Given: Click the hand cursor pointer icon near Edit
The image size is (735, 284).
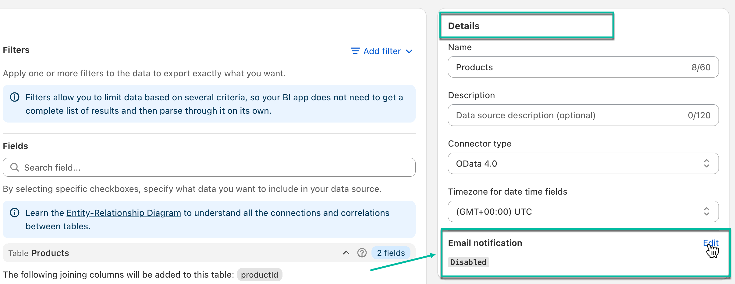Looking at the screenshot, I should 713,250.
